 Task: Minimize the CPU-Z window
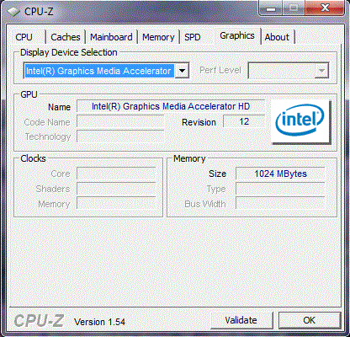(270, 8)
